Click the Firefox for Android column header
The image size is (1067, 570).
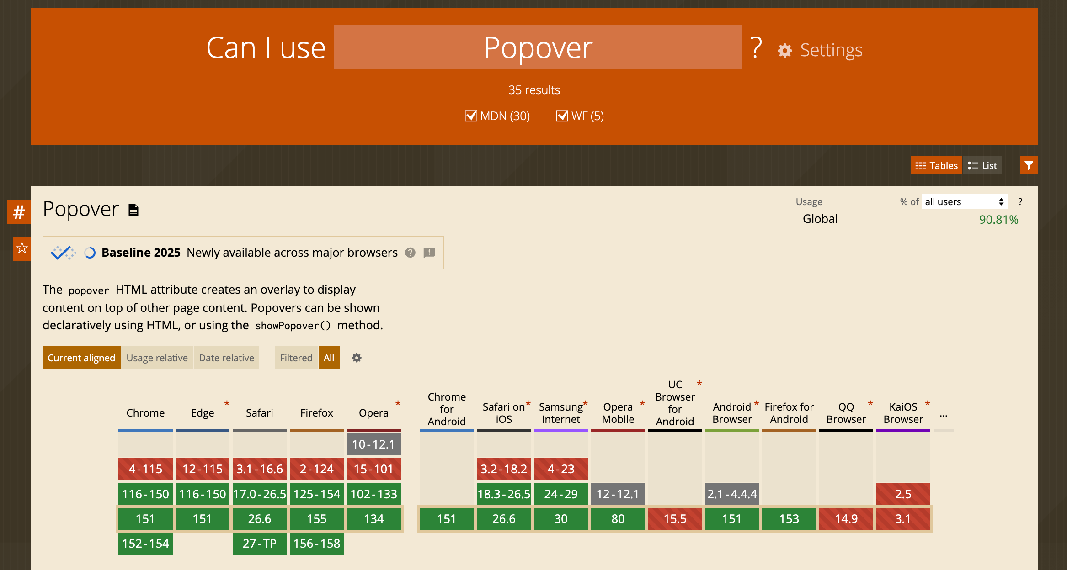coord(789,413)
